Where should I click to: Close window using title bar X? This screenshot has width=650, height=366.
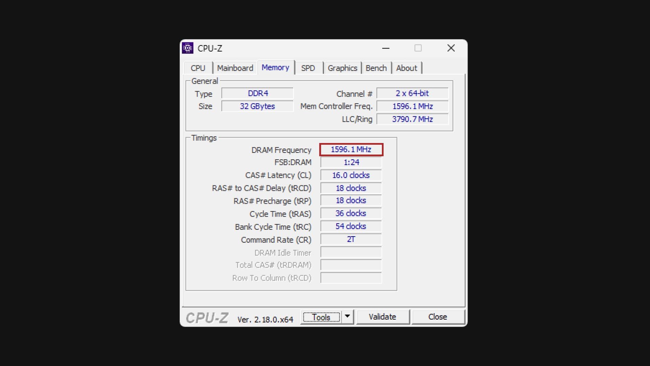click(x=451, y=48)
